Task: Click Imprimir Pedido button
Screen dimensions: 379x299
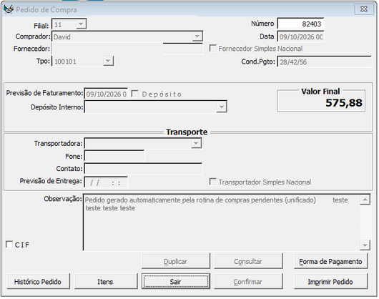Action: tap(330, 281)
